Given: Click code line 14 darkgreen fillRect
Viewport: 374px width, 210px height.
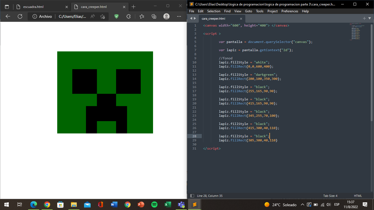Looking at the screenshot, I should coord(250,79).
